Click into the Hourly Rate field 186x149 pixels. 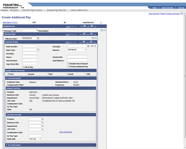[x=77, y=56]
